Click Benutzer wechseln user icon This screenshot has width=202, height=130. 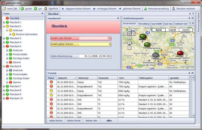[174, 8]
